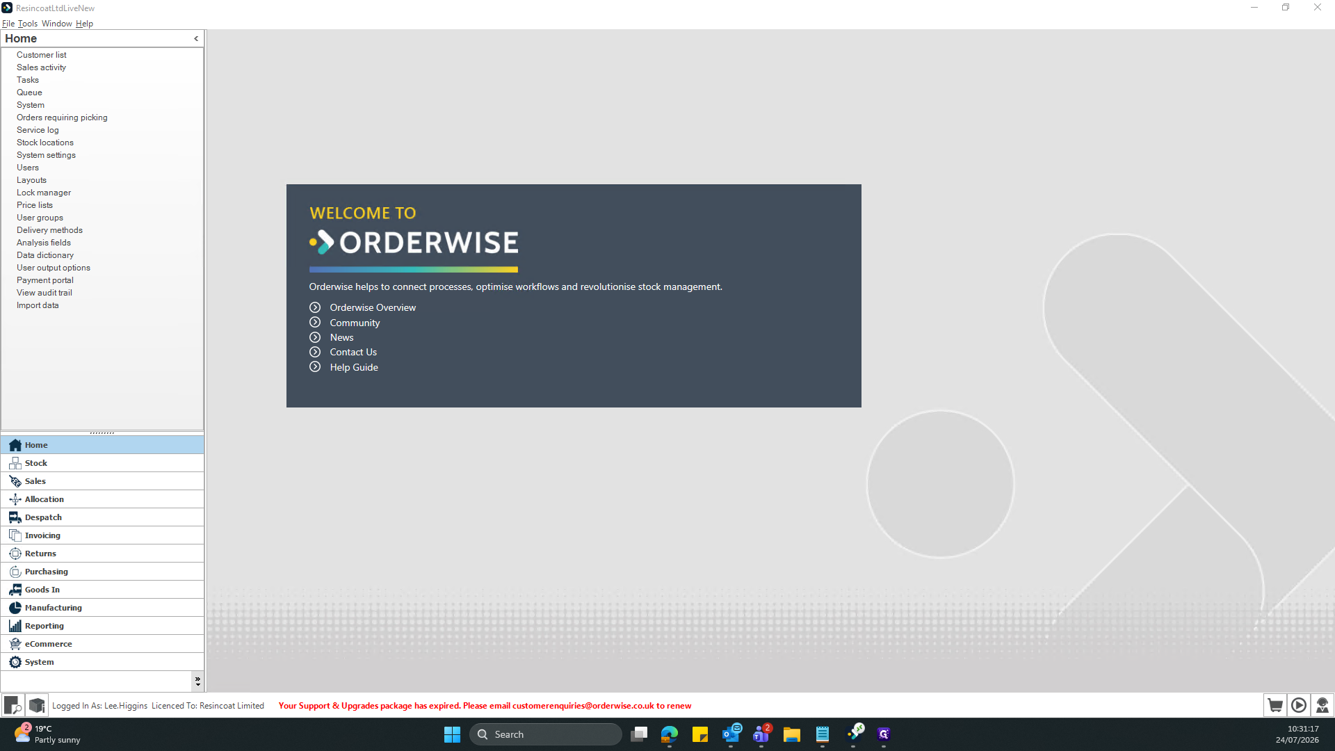Open Import data
This screenshot has width=1335, height=751.
click(38, 305)
